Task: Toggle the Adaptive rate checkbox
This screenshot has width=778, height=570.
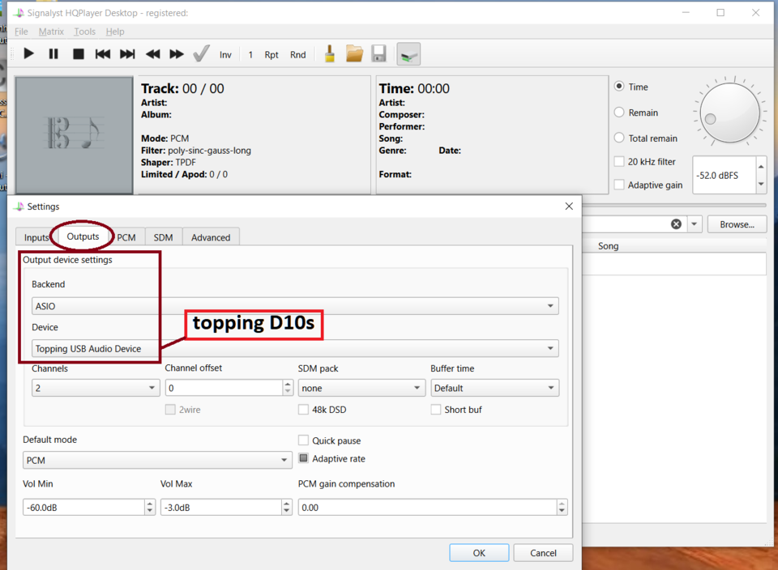Action: point(303,458)
